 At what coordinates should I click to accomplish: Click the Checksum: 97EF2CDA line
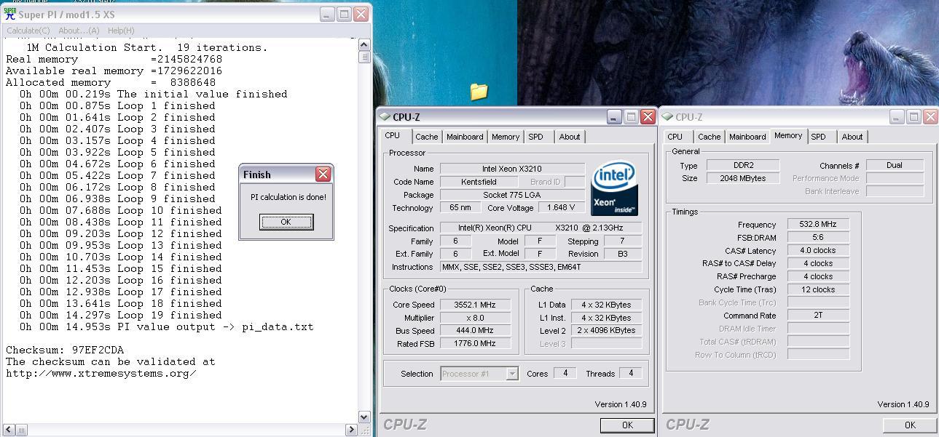point(65,350)
